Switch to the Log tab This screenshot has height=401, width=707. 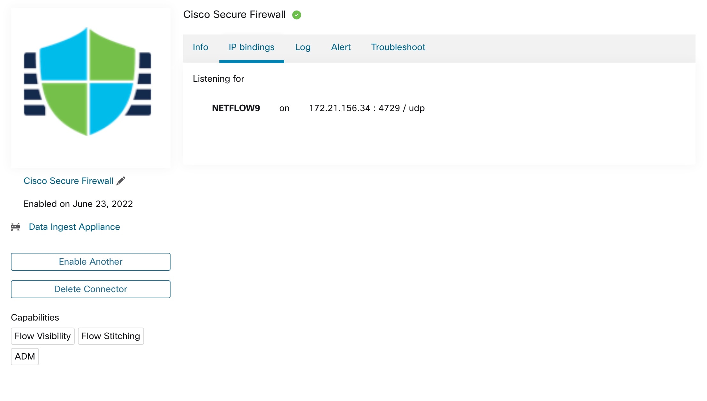pyautogui.click(x=302, y=47)
